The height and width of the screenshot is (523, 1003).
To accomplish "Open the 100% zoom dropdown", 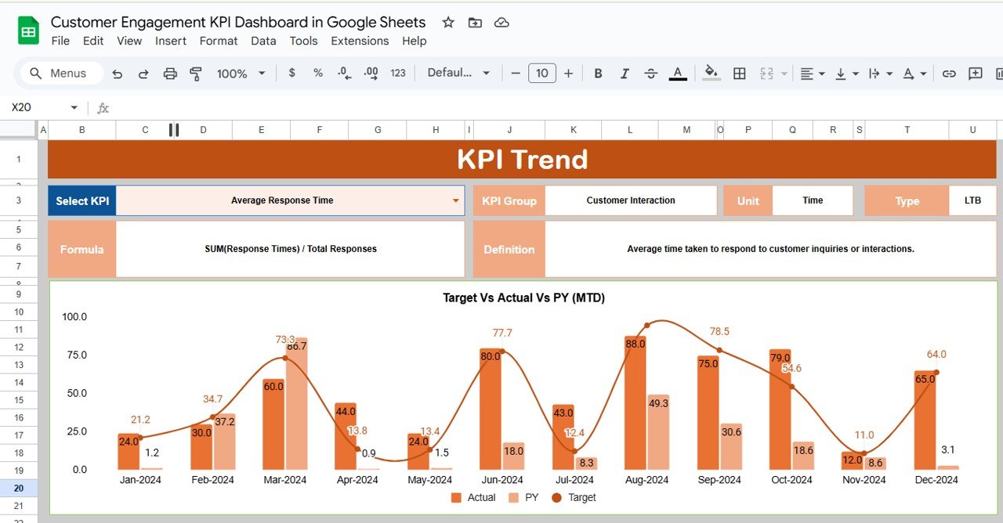I will 241,74.
